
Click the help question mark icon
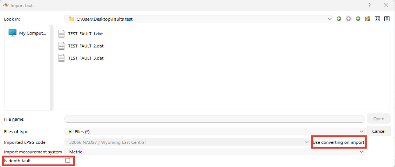[x=370, y=6]
